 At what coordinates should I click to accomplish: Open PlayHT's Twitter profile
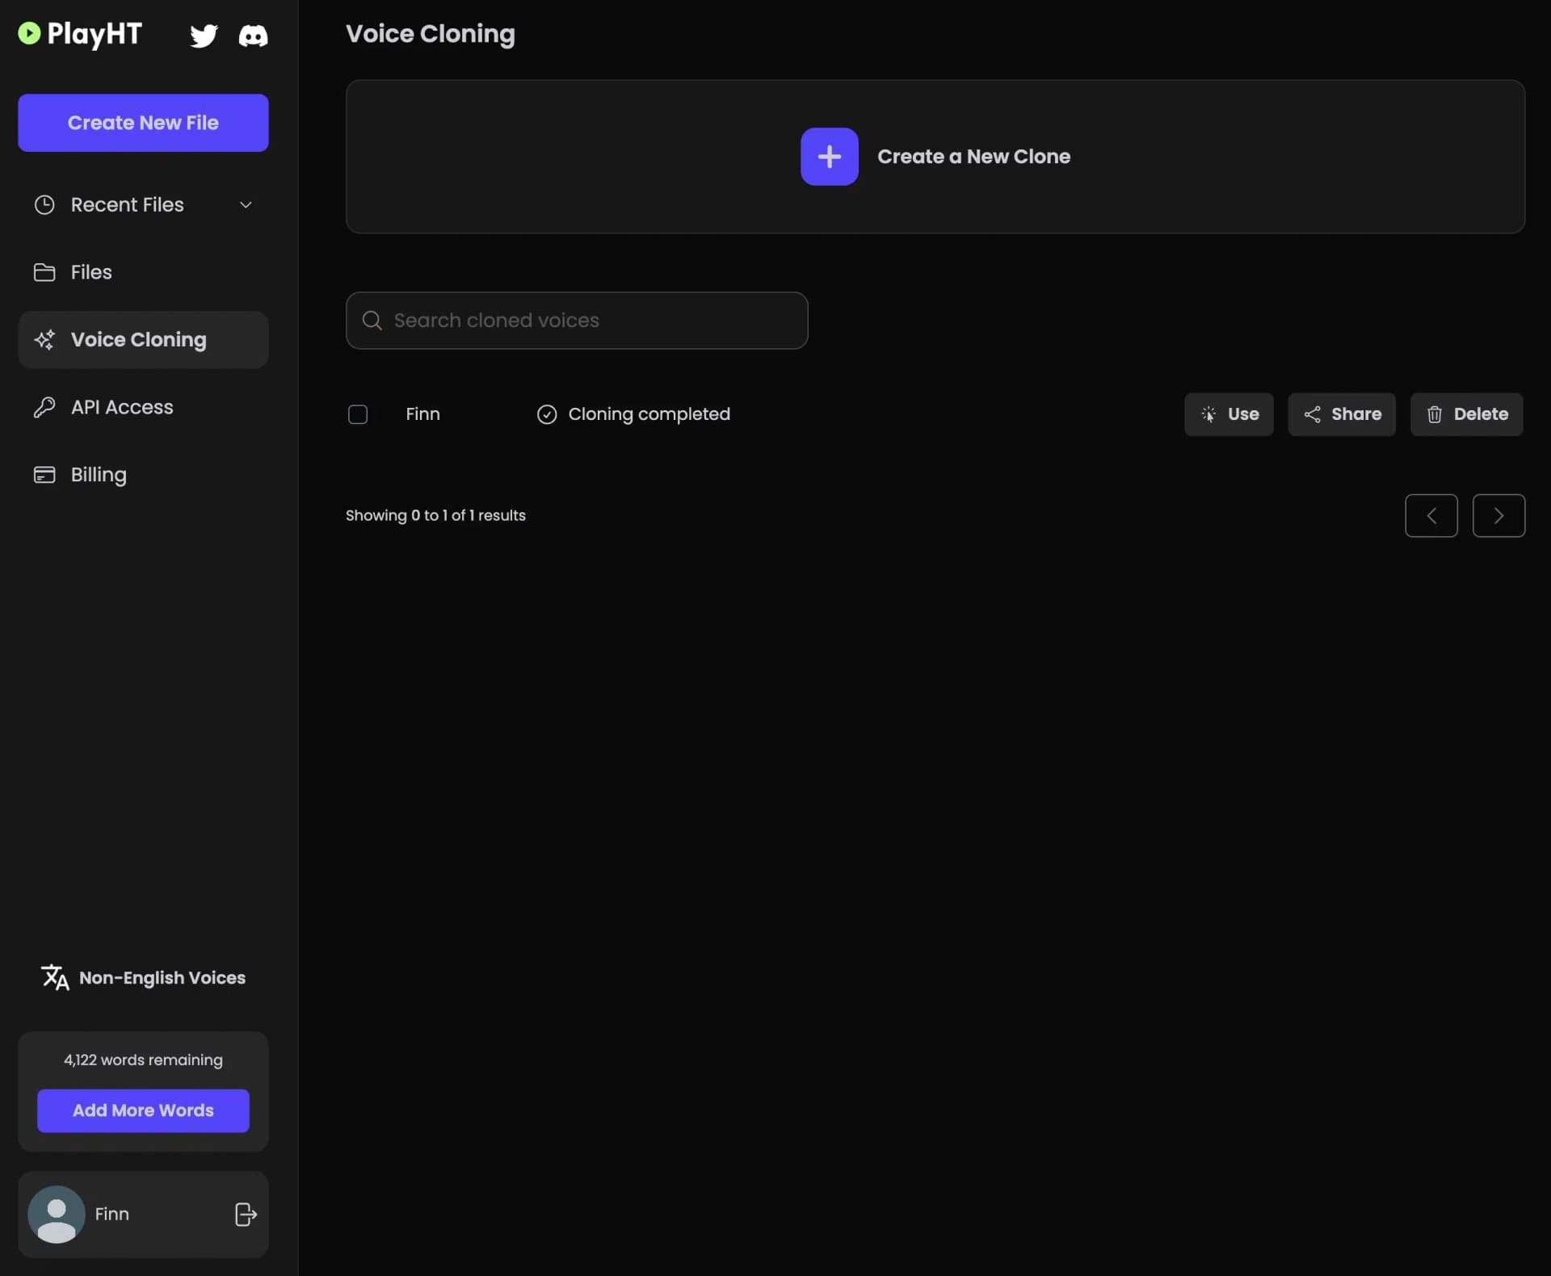tap(204, 36)
